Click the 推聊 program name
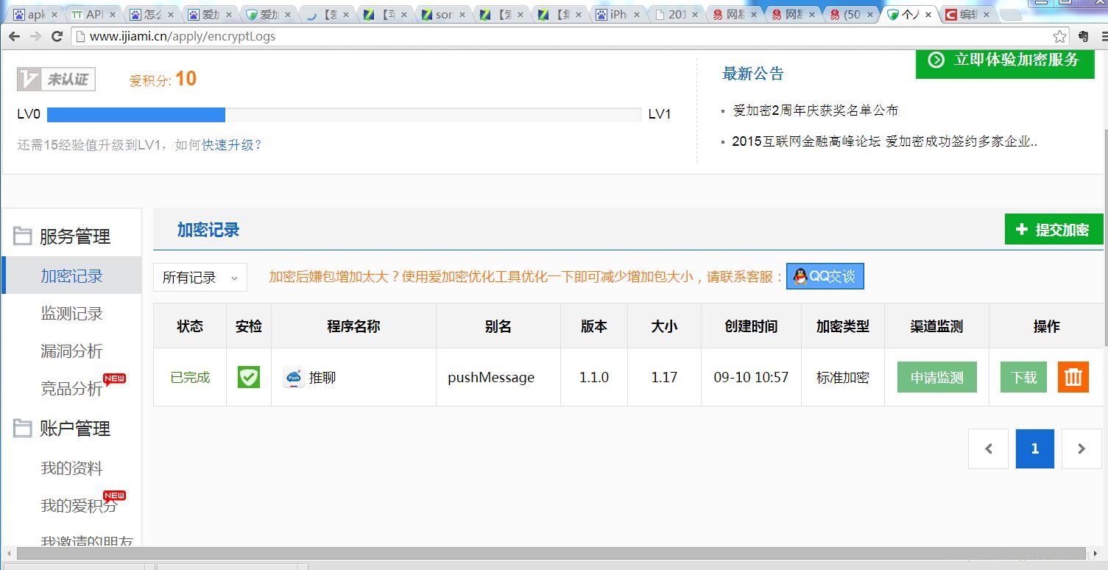 (x=322, y=378)
